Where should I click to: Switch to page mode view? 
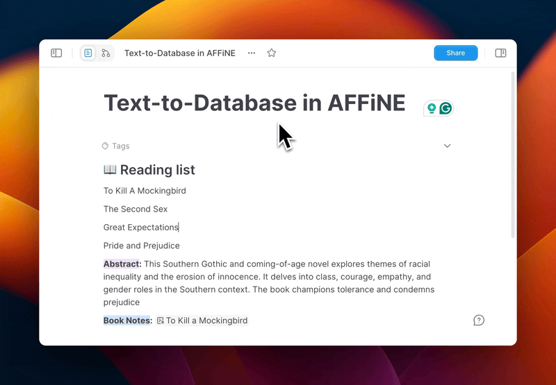[88, 53]
